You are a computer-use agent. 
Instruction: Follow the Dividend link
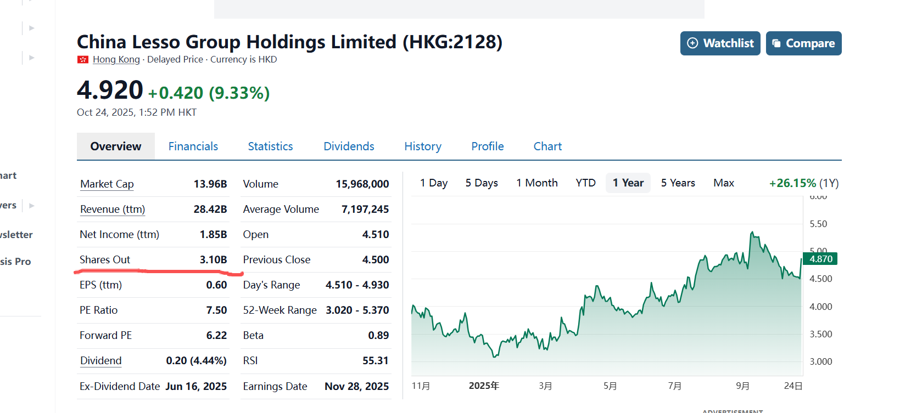tap(101, 361)
